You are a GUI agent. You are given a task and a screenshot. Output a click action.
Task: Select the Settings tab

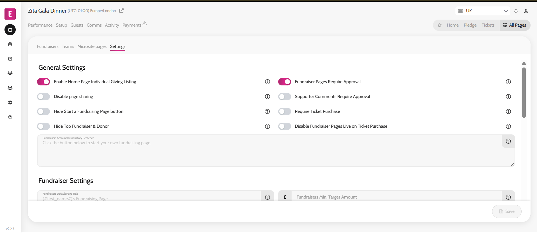click(117, 46)
